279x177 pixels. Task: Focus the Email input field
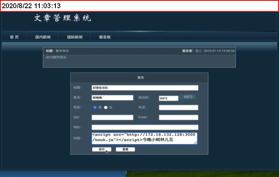(x=178, y=117)
